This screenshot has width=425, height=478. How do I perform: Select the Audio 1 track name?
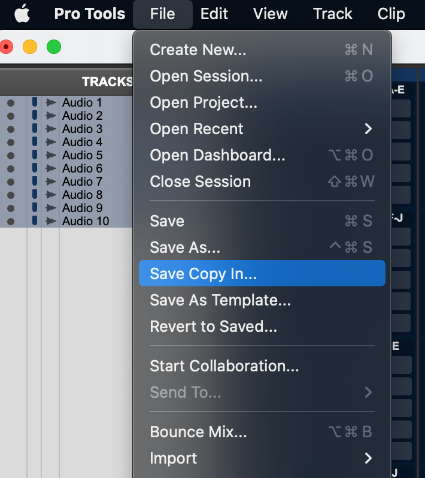pos(82,103)
